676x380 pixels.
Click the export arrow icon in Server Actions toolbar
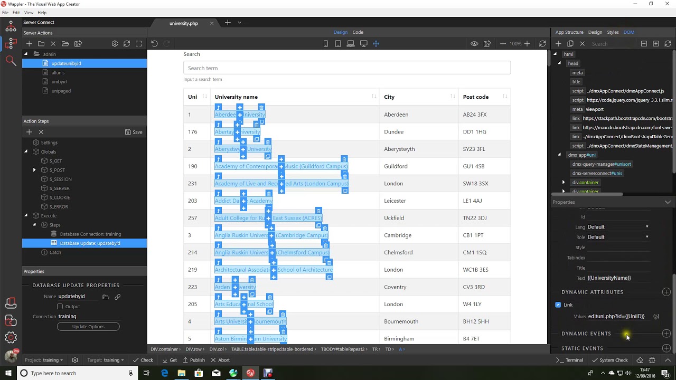(78, 44)
